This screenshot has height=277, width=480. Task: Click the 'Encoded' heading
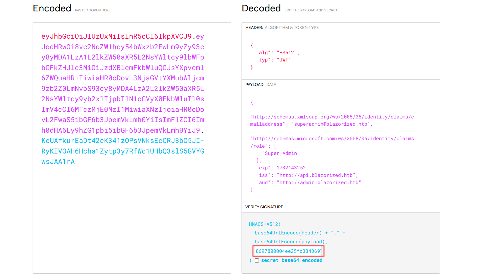52,8
